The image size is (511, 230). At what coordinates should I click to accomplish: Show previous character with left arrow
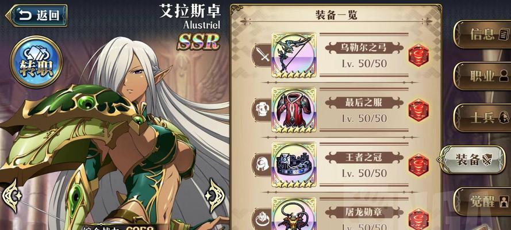(11, 195)
